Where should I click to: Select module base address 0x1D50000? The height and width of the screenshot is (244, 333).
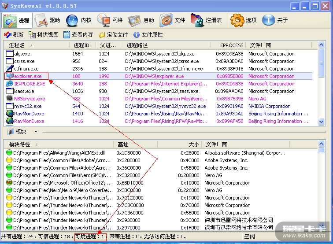pos(129,153)
